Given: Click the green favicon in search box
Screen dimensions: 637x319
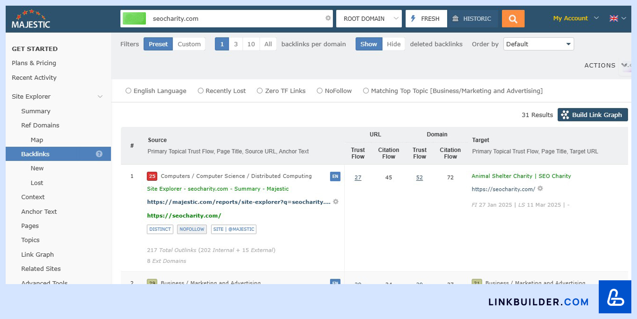Looking at the screenshot, I should pos(134,19).
